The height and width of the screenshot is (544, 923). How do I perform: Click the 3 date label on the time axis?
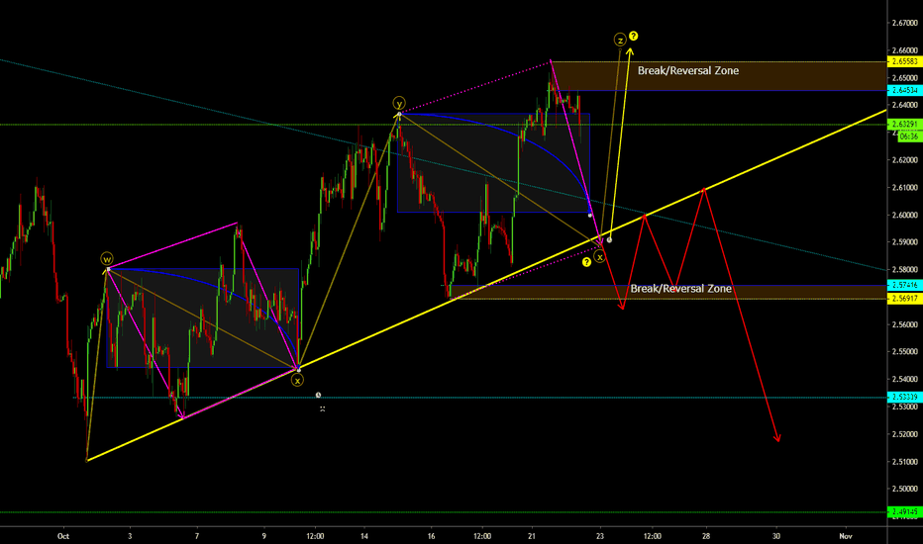coord(130,536)
